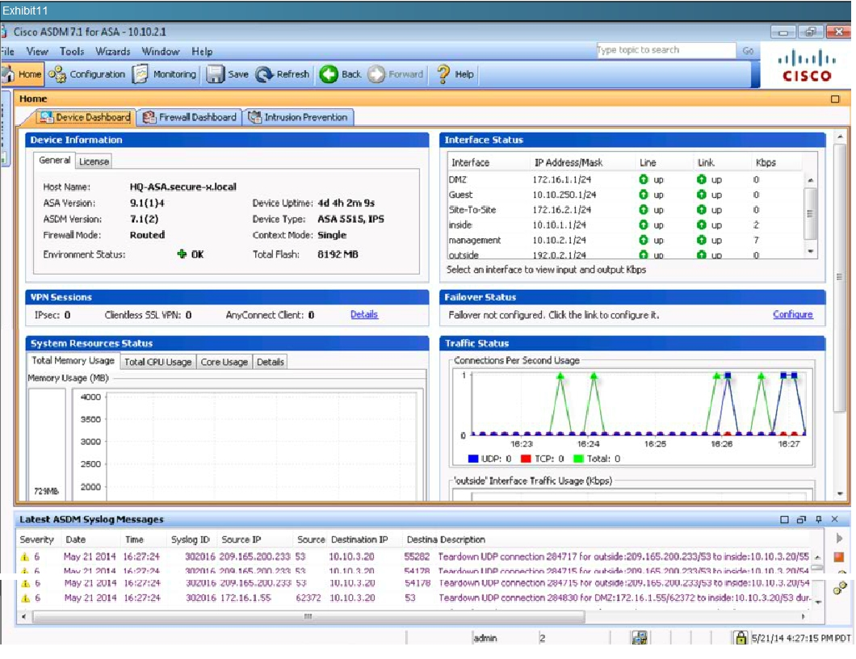Image resolution: width=856 pixels, height=659 pixels.
Task: Click the Environment Status OK icon
Action: pyautogui.click(x=182, y=254)
